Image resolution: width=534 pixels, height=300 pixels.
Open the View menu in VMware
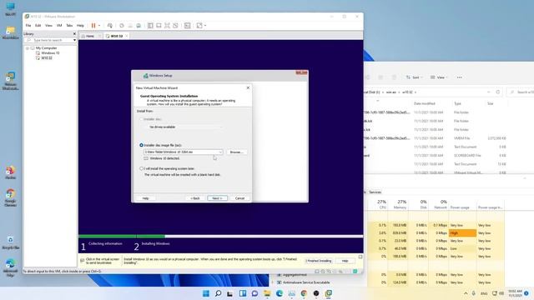point(48,26)
